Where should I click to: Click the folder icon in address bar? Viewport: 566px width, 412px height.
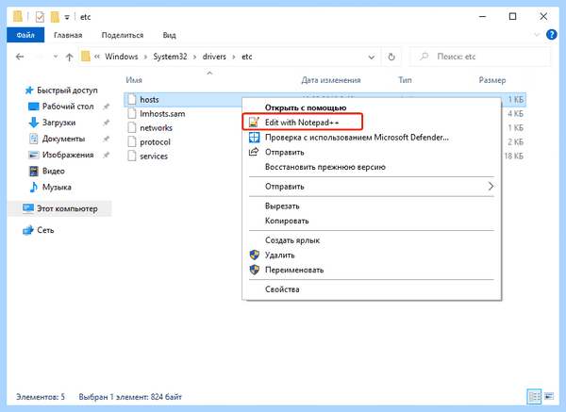[x=86, y=57]
